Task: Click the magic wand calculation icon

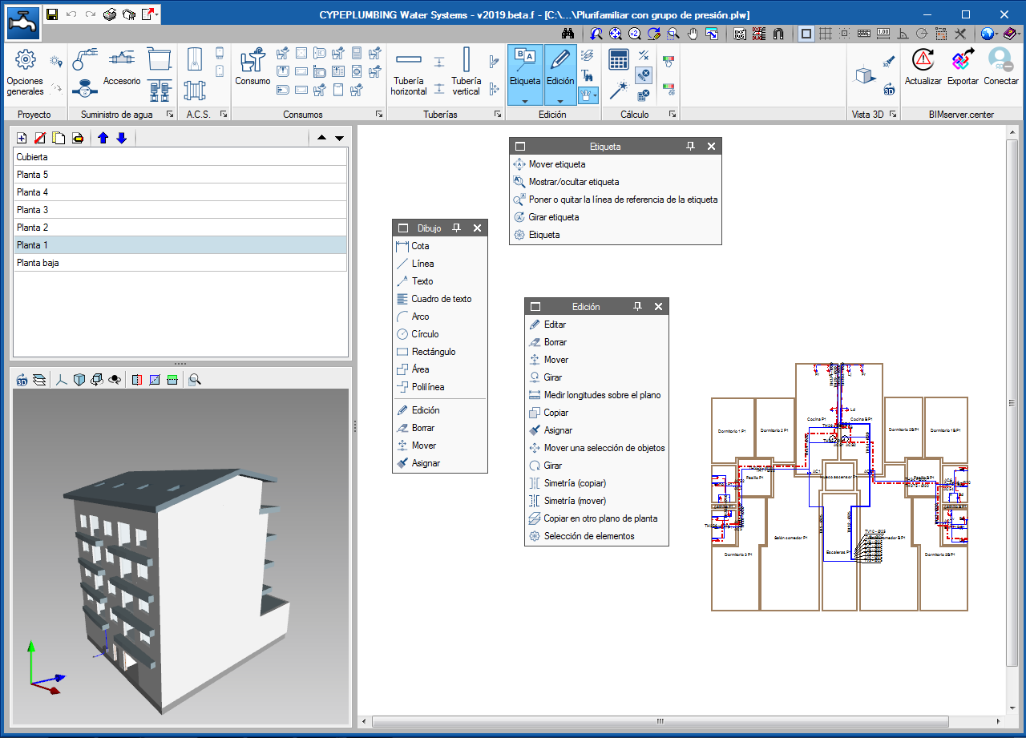Action: [x=618, y=89]
